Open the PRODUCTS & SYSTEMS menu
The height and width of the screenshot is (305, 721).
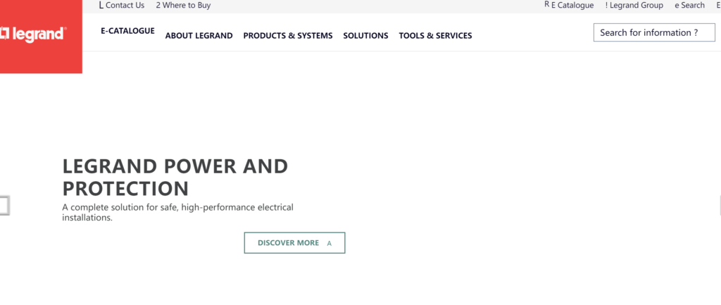point(288,35)
